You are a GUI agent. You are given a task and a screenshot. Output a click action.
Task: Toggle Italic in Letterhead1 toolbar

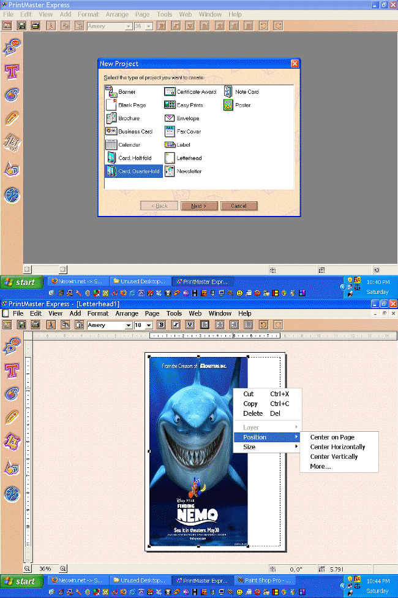tap(176, 325)
